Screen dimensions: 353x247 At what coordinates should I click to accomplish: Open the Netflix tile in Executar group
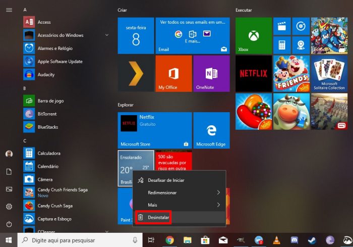click(254, 74)
